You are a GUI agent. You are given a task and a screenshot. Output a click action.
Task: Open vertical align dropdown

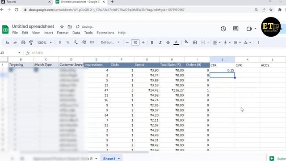pyautogui.click(x=227, y=42)
